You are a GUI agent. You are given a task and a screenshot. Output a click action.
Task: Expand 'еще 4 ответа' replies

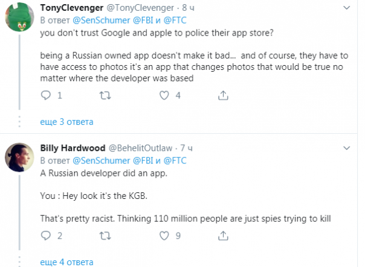[66, 262]
